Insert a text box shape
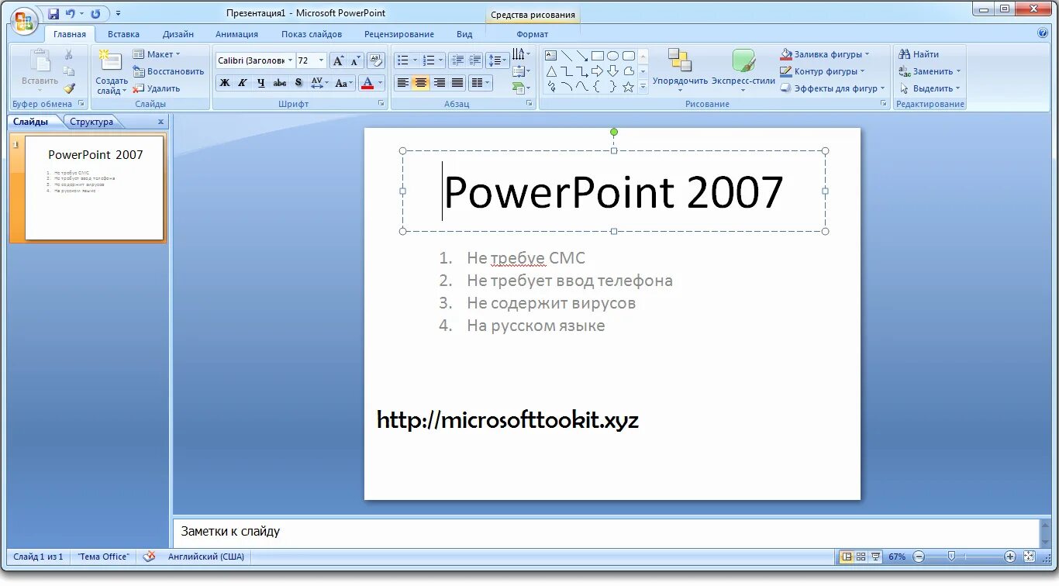 pyautogui.click(x=551, y=56)
